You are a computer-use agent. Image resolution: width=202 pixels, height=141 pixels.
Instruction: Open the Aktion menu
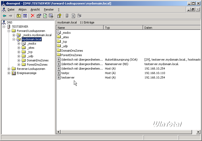pyautogui.click(x=22, y=9)
